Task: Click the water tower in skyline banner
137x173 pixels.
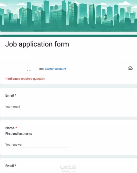Action: [x=105, y=17]
